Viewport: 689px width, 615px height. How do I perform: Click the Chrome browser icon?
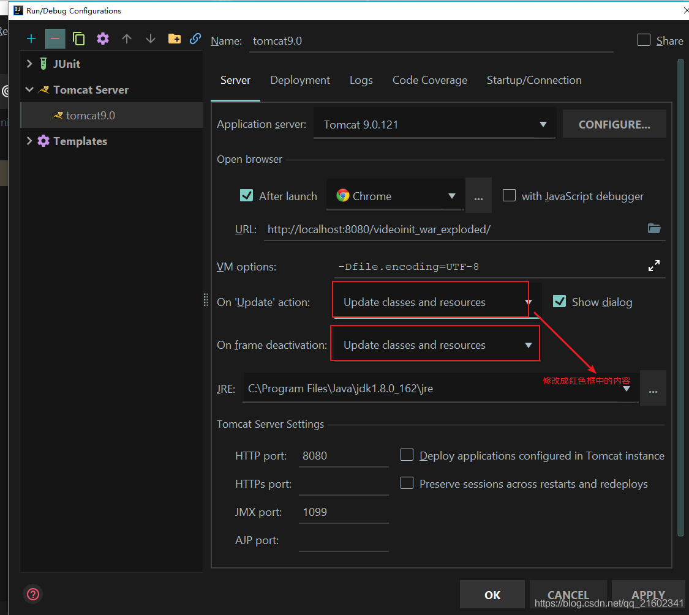pos(343,196)
